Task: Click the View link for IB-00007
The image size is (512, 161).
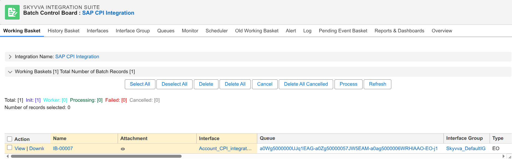Action: (x=20, y=148)
